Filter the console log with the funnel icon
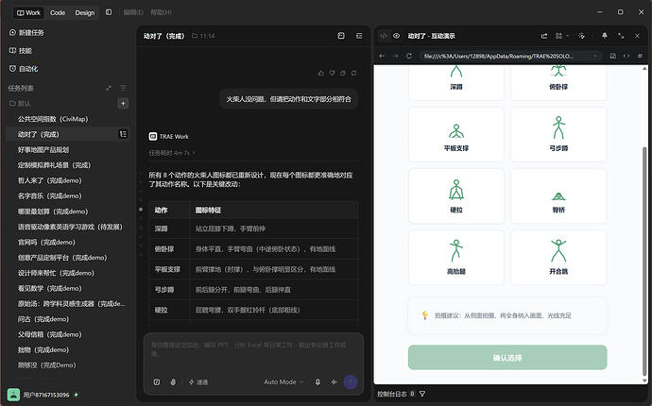The image size is (652, 406). [422, 394]
